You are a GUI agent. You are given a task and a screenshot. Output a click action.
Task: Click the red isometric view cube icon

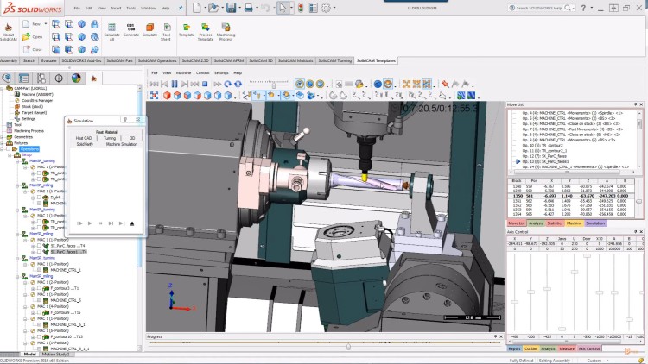[x=167, y=96]
